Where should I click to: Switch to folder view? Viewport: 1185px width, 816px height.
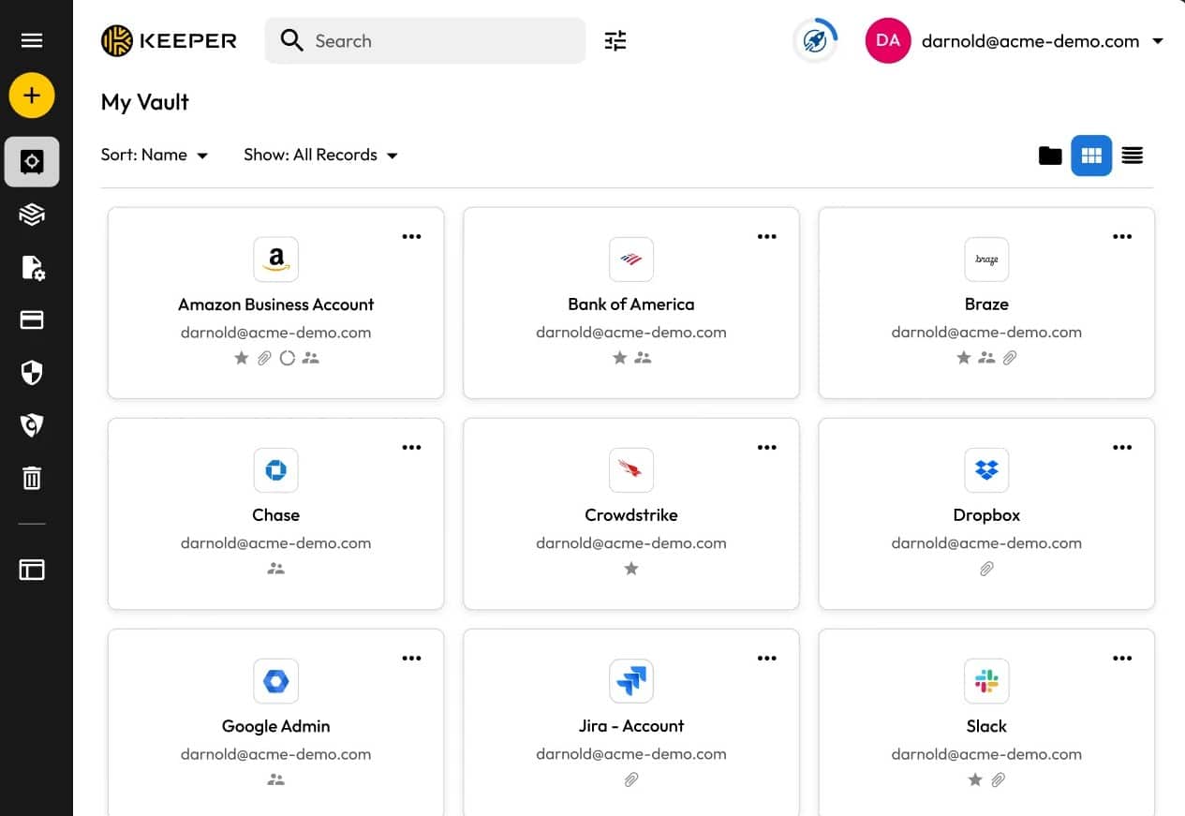pyautogui.click(x=1050, y=156)
